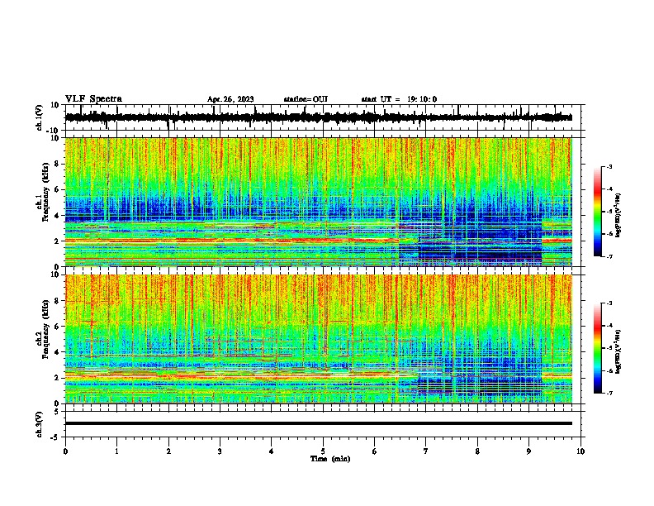This screenshot has height=506, width=654.
Task: Click tick label "6" on the Time axis
Action: [x=375, y=451]
